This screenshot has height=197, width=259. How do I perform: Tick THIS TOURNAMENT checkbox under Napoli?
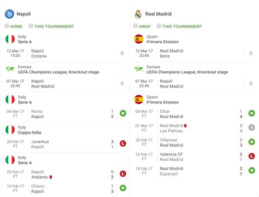point(31,26)
